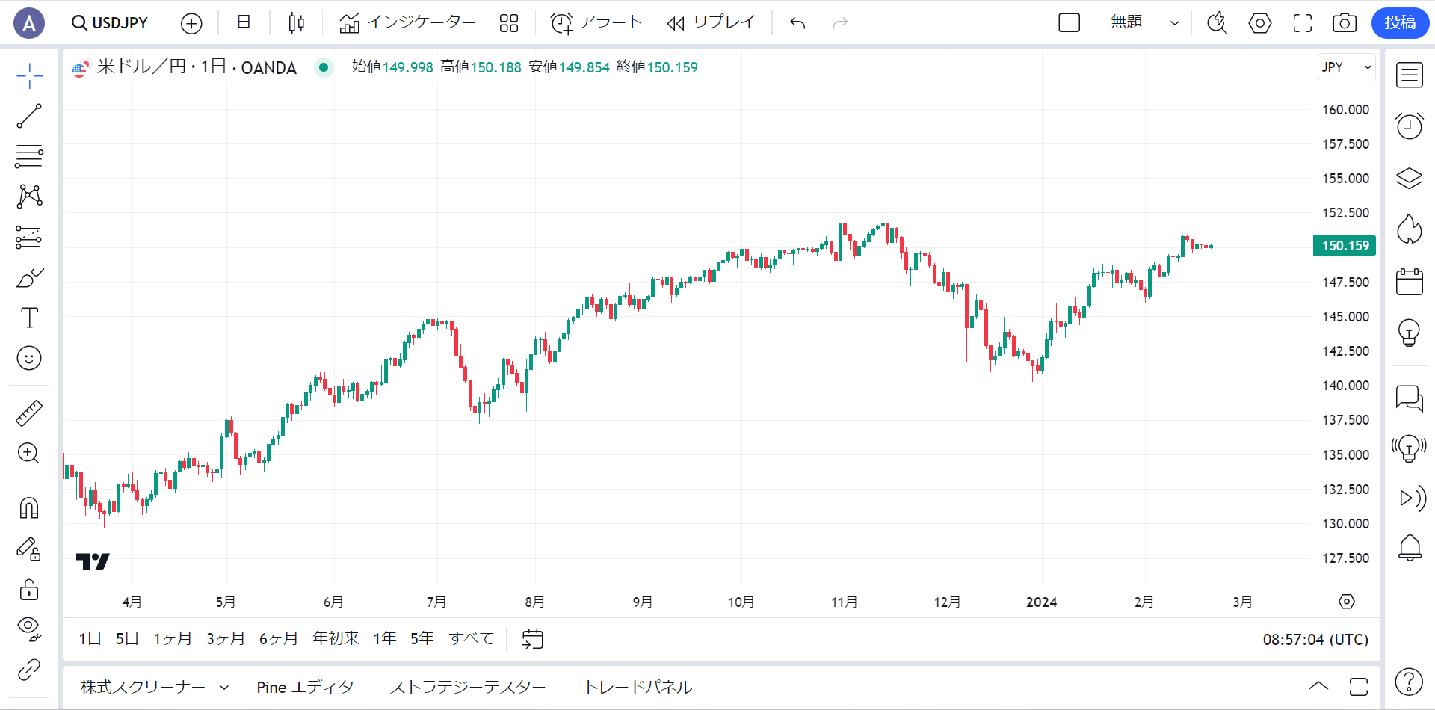
Task: Set range to 6ヶ月
Action: click(x=278, y=639)
